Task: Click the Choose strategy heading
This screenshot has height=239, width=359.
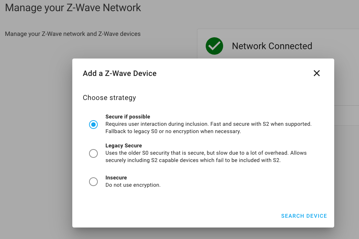Action: (109, 98)
